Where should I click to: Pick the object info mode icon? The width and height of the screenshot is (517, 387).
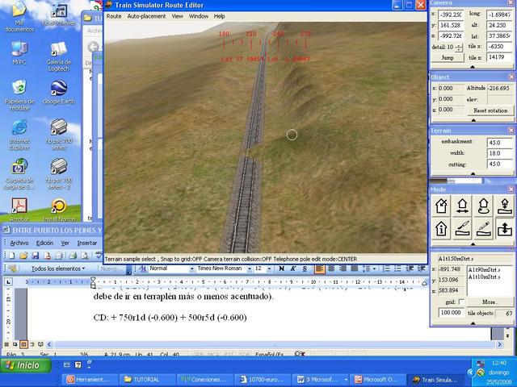442,229
